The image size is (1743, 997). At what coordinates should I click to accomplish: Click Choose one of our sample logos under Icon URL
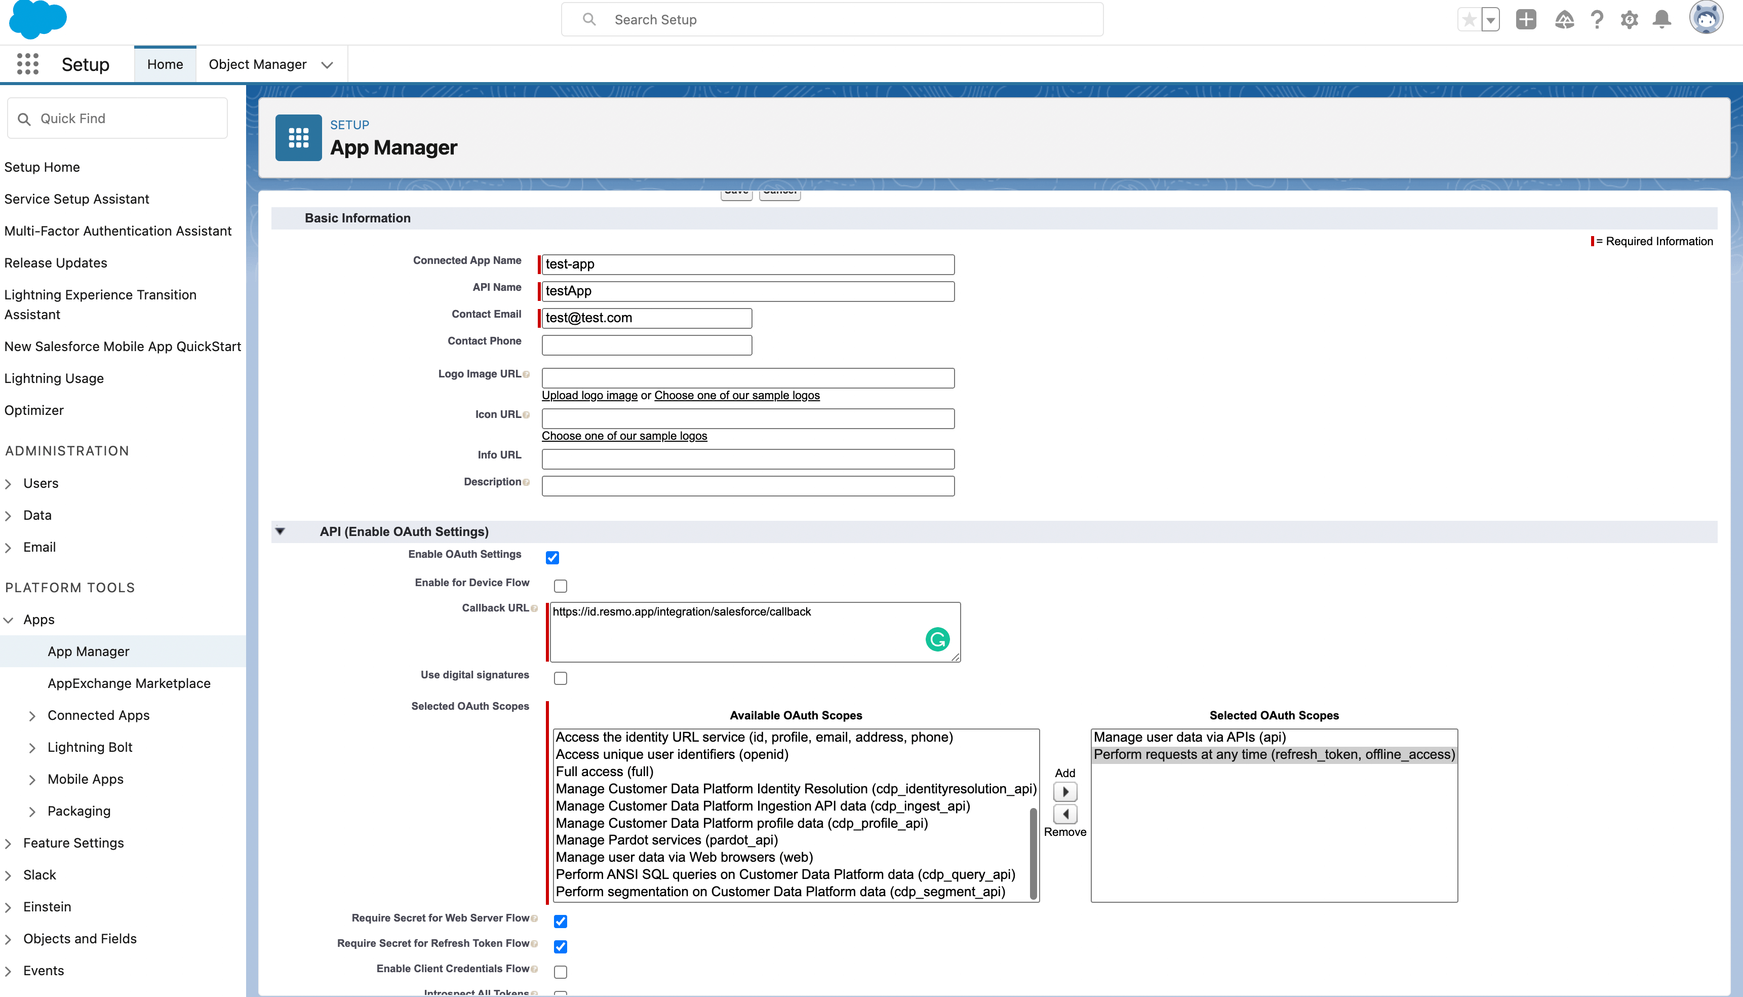624,436
